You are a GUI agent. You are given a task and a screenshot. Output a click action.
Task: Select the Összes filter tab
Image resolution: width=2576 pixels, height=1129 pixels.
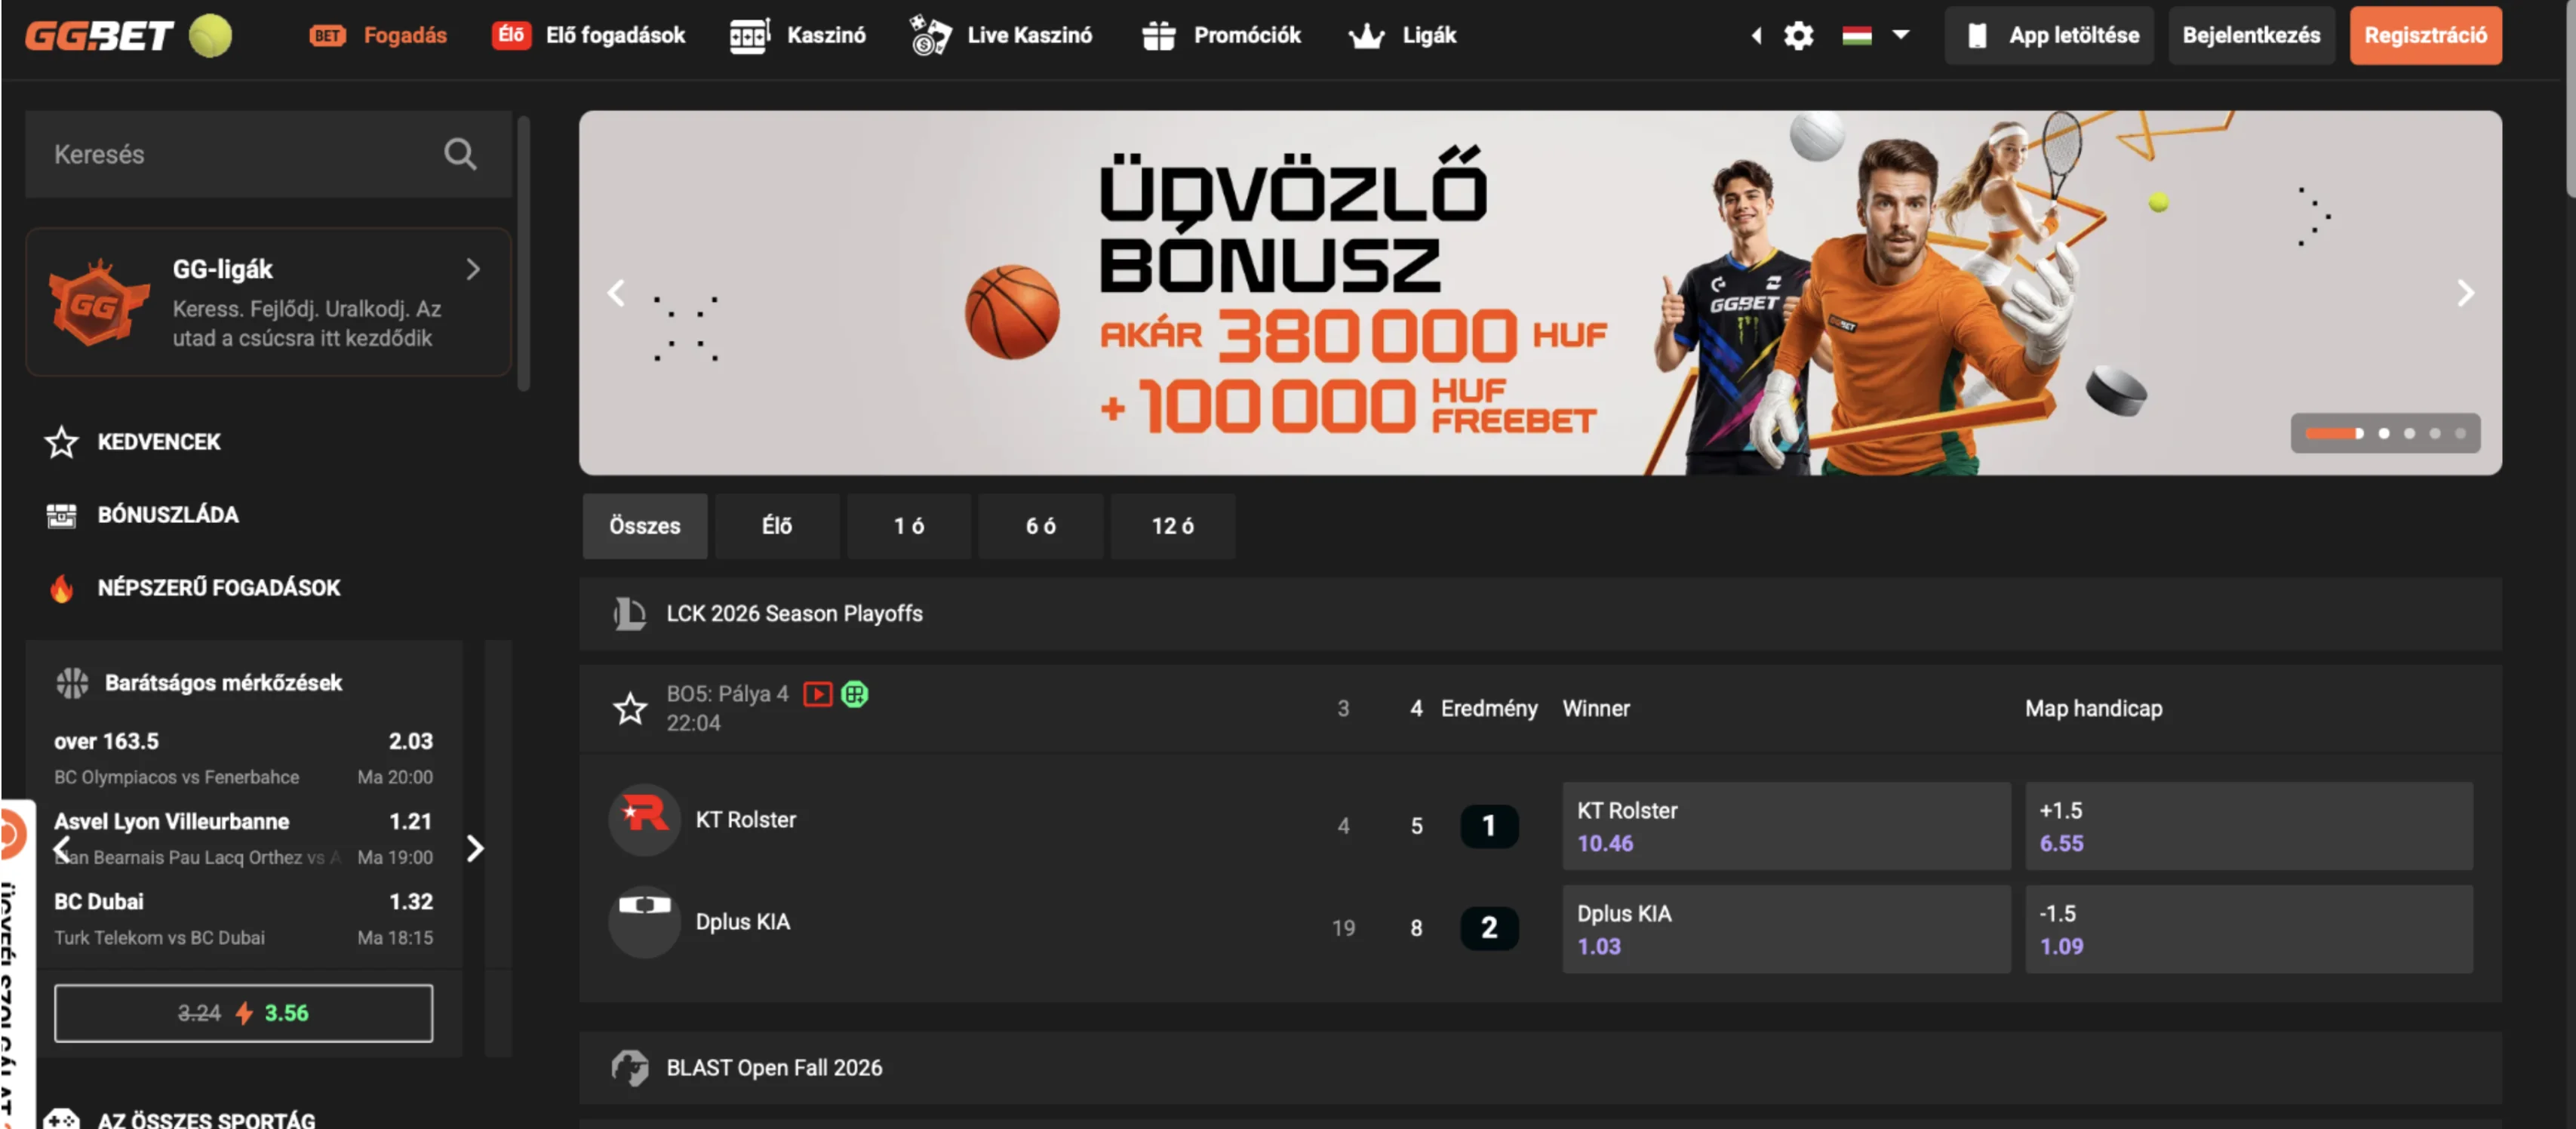click(x=645, y=526)
